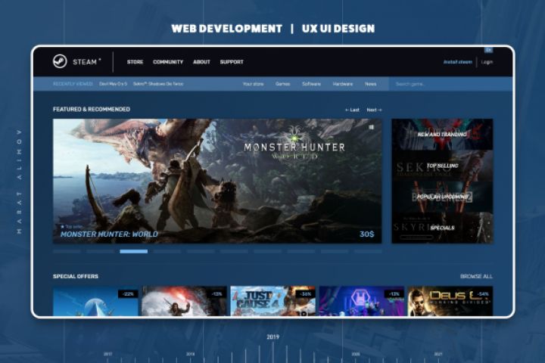Click the BROWSE ALL link
This screenshot has width=545, height=363.
[476, 277]
